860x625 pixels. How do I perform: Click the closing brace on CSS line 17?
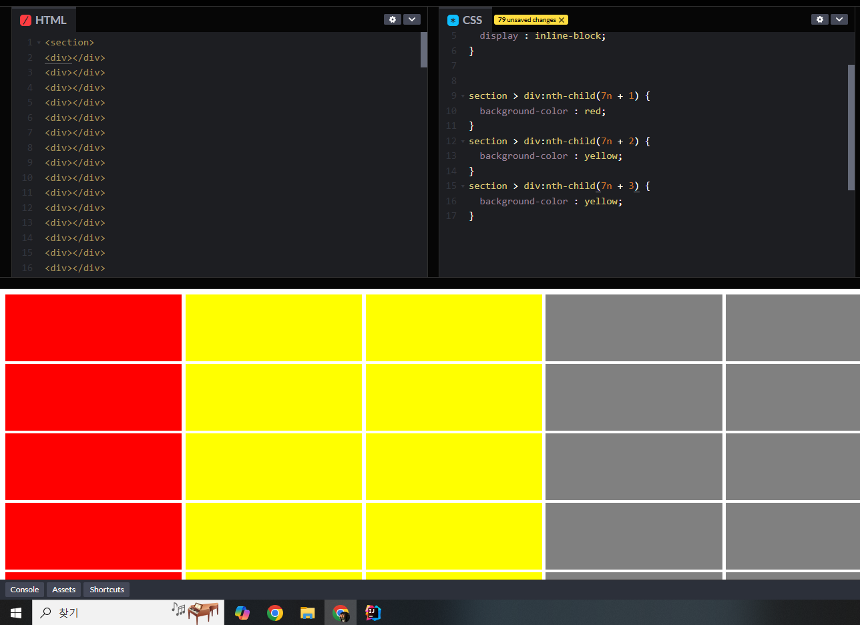471,216
